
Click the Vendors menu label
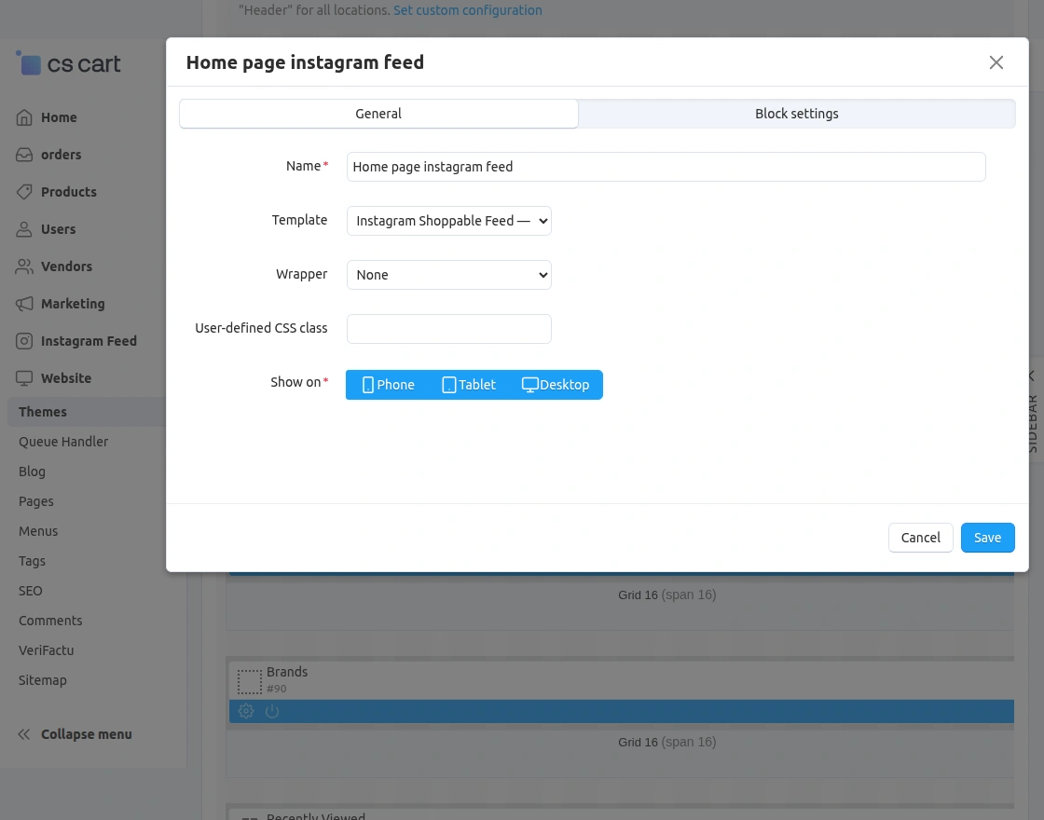tap(66, 266)
